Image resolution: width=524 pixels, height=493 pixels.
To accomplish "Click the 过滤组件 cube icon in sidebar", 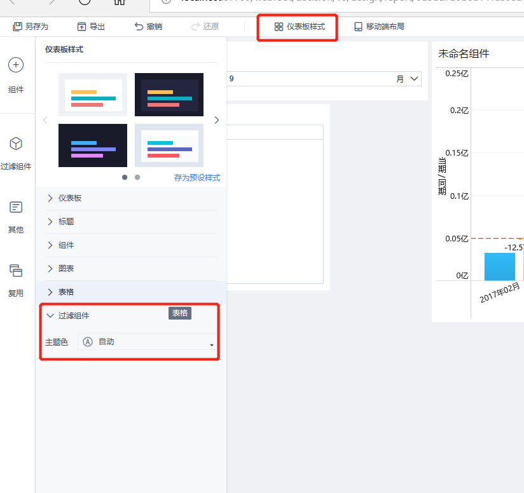I will click(x=16, y=144).
